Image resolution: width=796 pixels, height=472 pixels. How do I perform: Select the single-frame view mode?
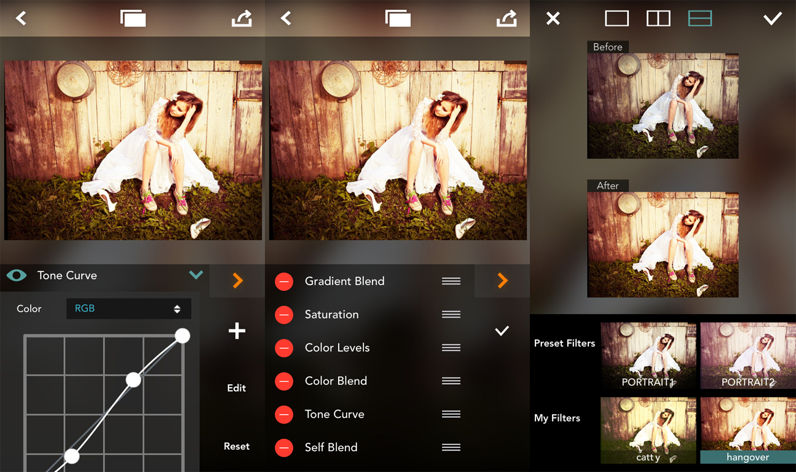click(x=617, y=18)
